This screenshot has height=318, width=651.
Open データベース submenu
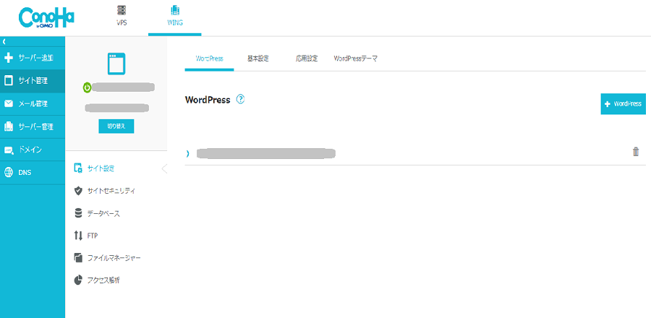pyautogui.click(x=103, y=213)
